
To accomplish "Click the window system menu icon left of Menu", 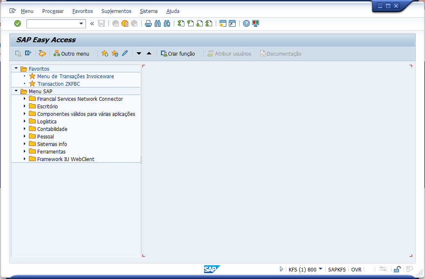I will 13,11.
